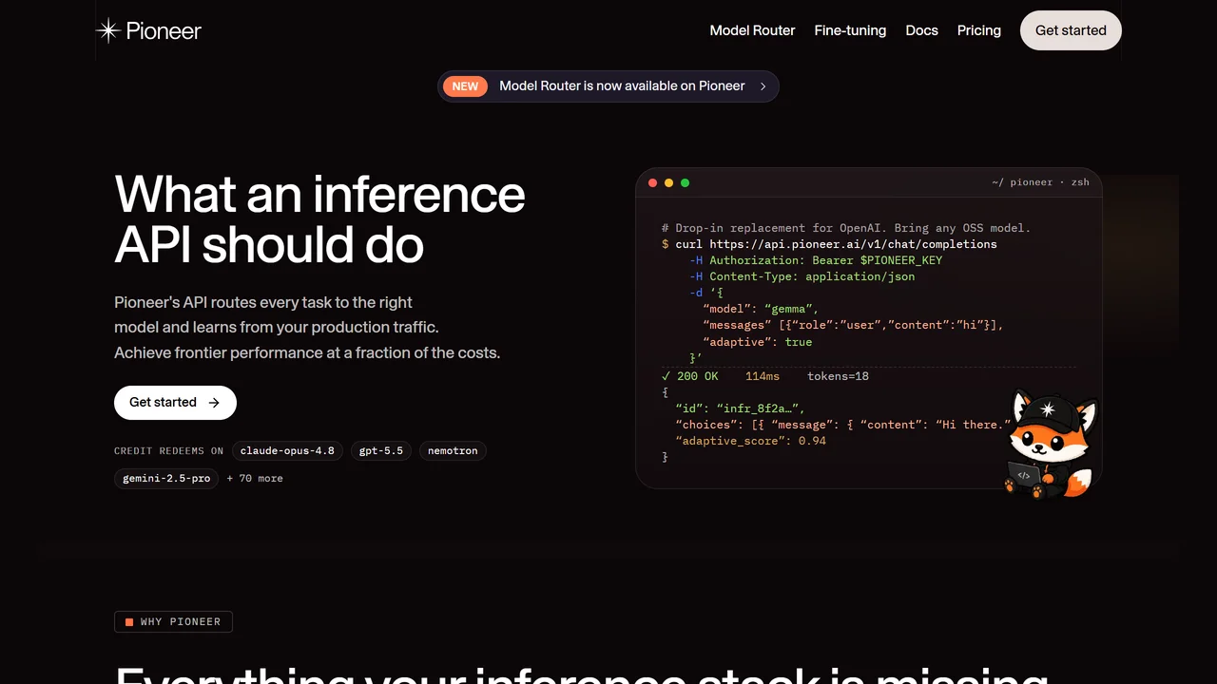Screen dimensions: 1217x684
Task: Go to the Fine-tuning page
Action: click(x=850, y=30)
